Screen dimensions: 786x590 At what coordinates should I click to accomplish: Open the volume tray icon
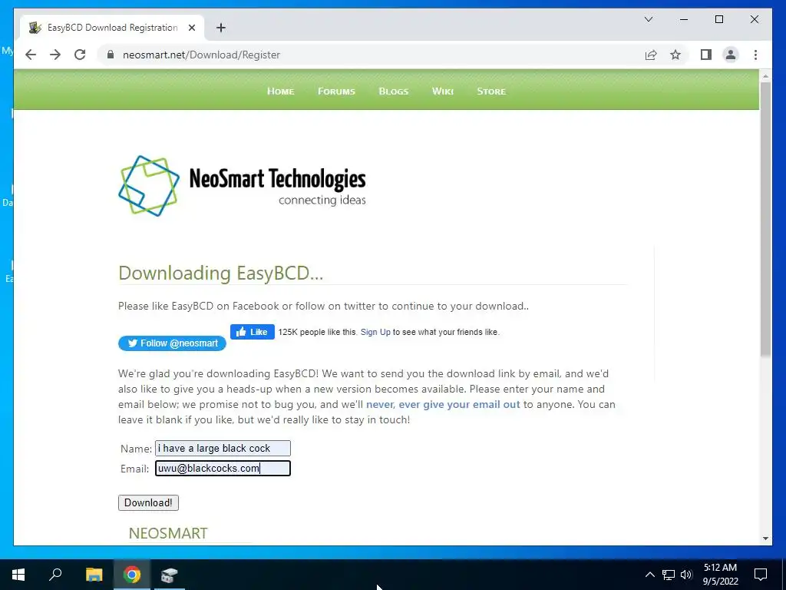pos(686,575)
